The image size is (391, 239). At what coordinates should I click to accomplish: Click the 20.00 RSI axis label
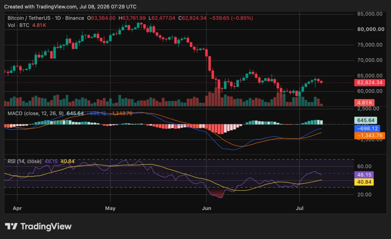364,194
